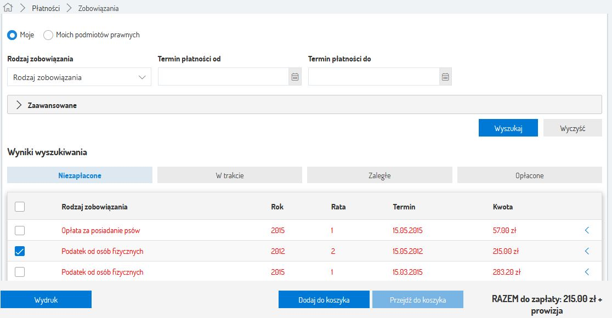
Task: Select Moich podmiotów prawnych radio option
Action: pos(48,35)
